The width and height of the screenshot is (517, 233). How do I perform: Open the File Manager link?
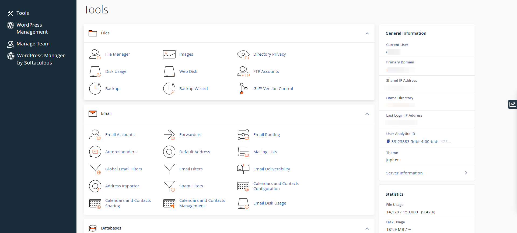(117, 54)
